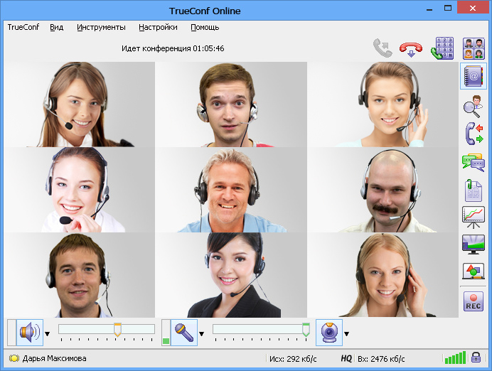Open the Инструменты menu
Viewport: 492px width, 371px height.
101,27
